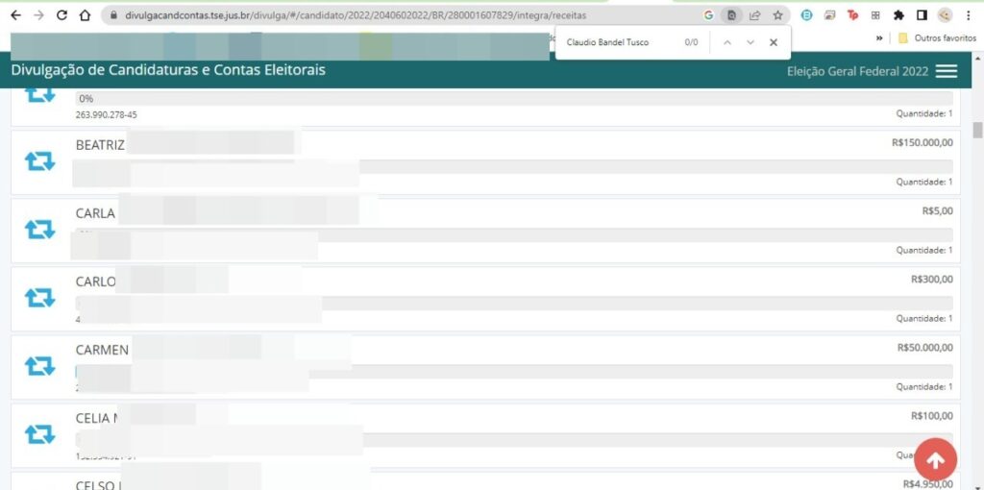The height and width of the screenshot is (490, 984).
Task: Go to next find-in-page match
Action: click(750, 42)
